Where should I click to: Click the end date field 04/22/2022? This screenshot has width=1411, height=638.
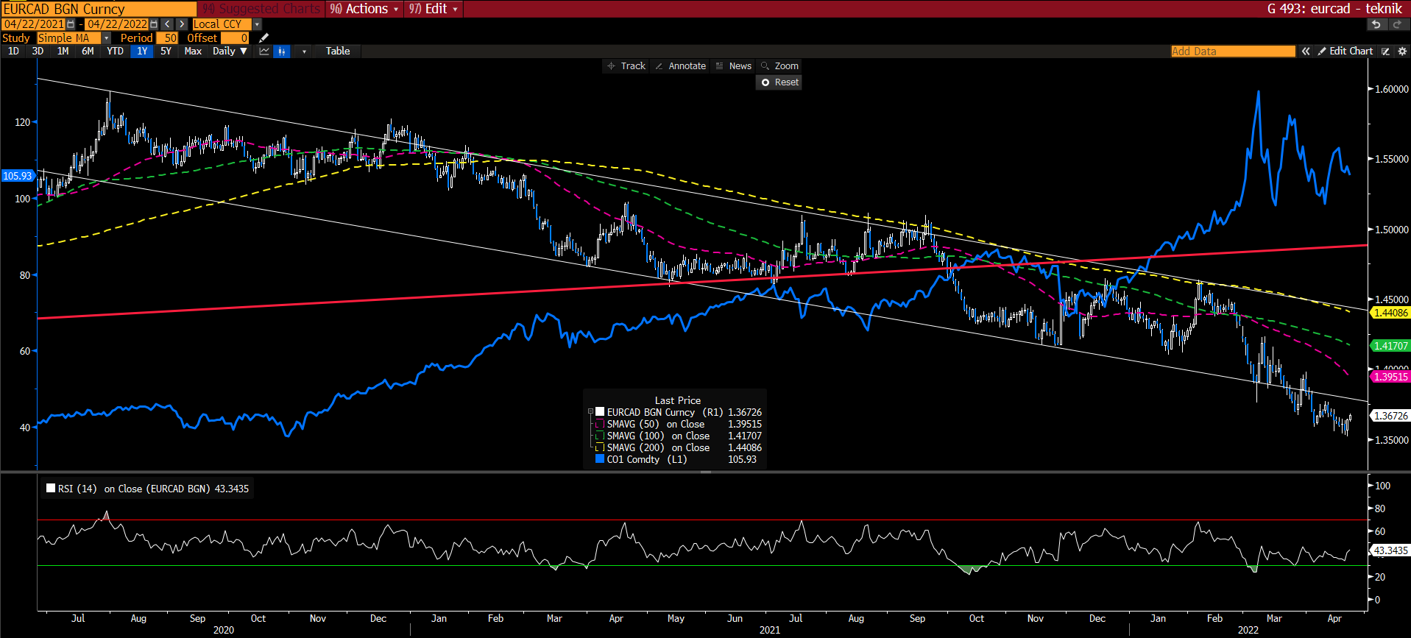pyautogui.click(x=117, y=24)
